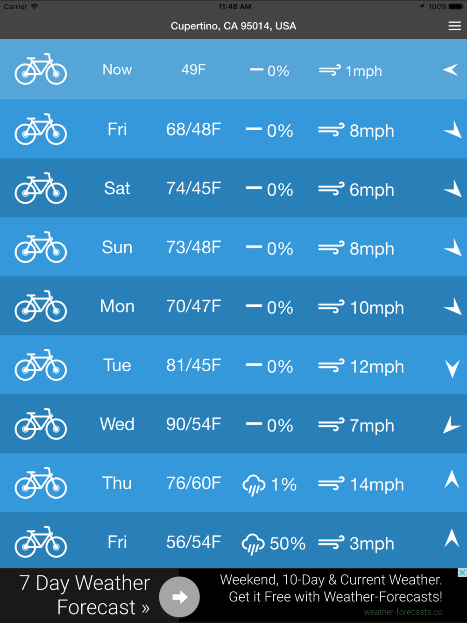Tap the 68/48F temperature for Fri
The width and height of the screenshot is (467, 623).
coord(194,129)
